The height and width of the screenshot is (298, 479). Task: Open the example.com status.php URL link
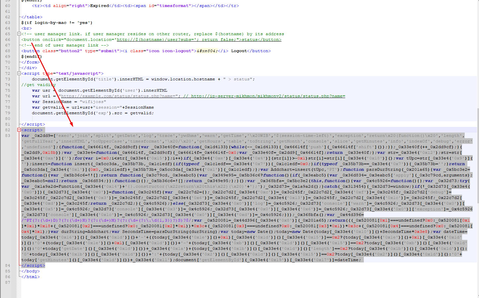[x=120, y=96]
